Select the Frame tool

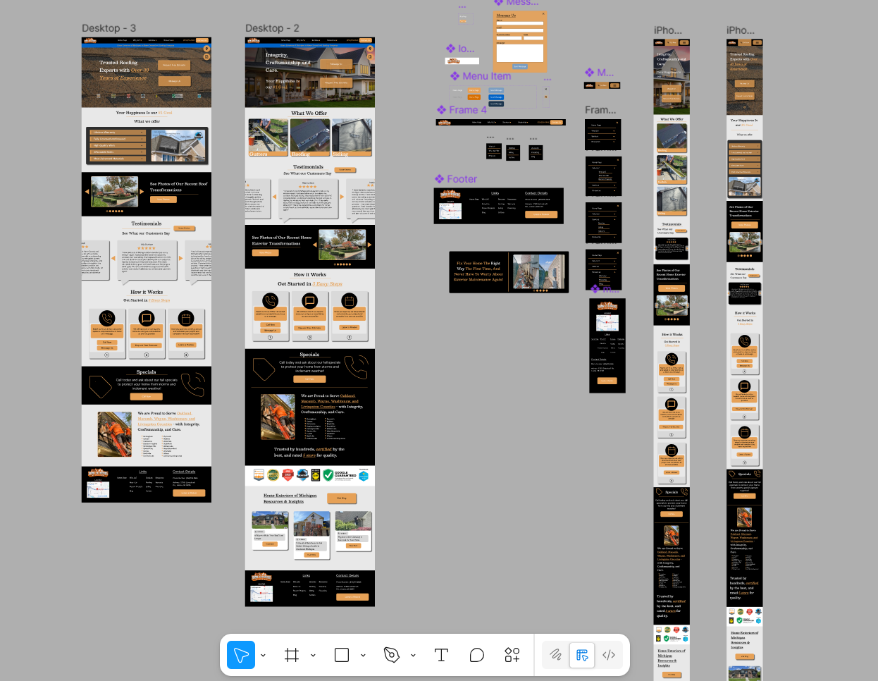292,655
